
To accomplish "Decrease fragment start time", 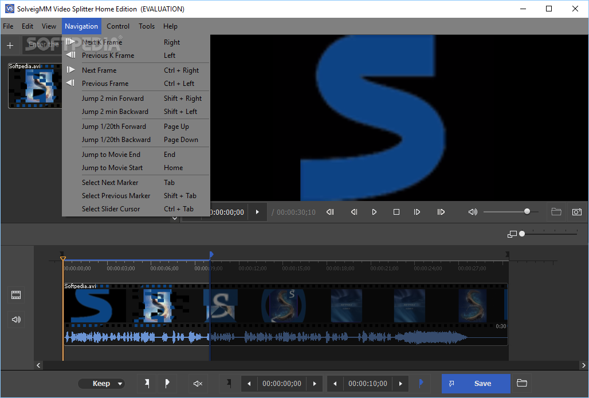I will pos(249,384).
